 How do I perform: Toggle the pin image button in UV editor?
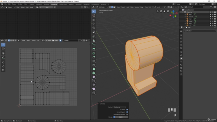click(x=60, y=40)
